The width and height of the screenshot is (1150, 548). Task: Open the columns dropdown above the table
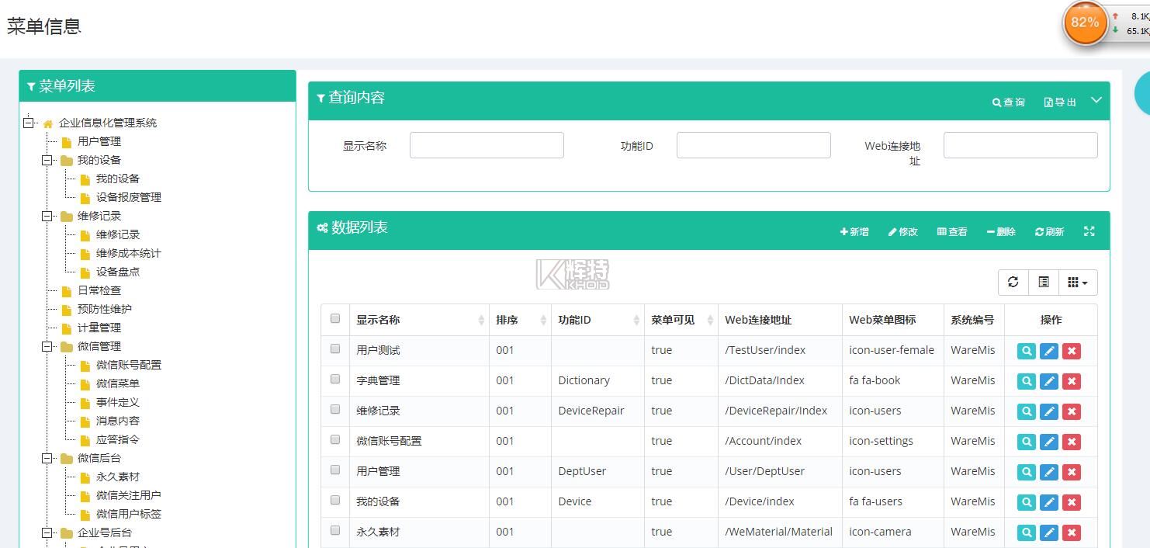pos(1078,283)
